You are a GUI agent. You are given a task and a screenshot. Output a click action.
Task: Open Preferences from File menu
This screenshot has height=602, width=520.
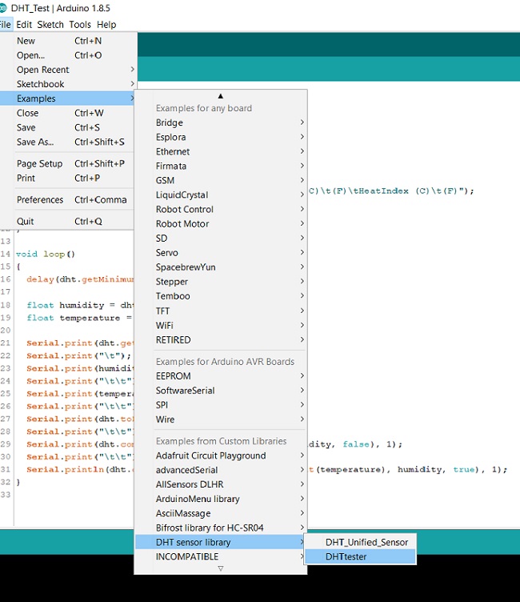point(67,199)
